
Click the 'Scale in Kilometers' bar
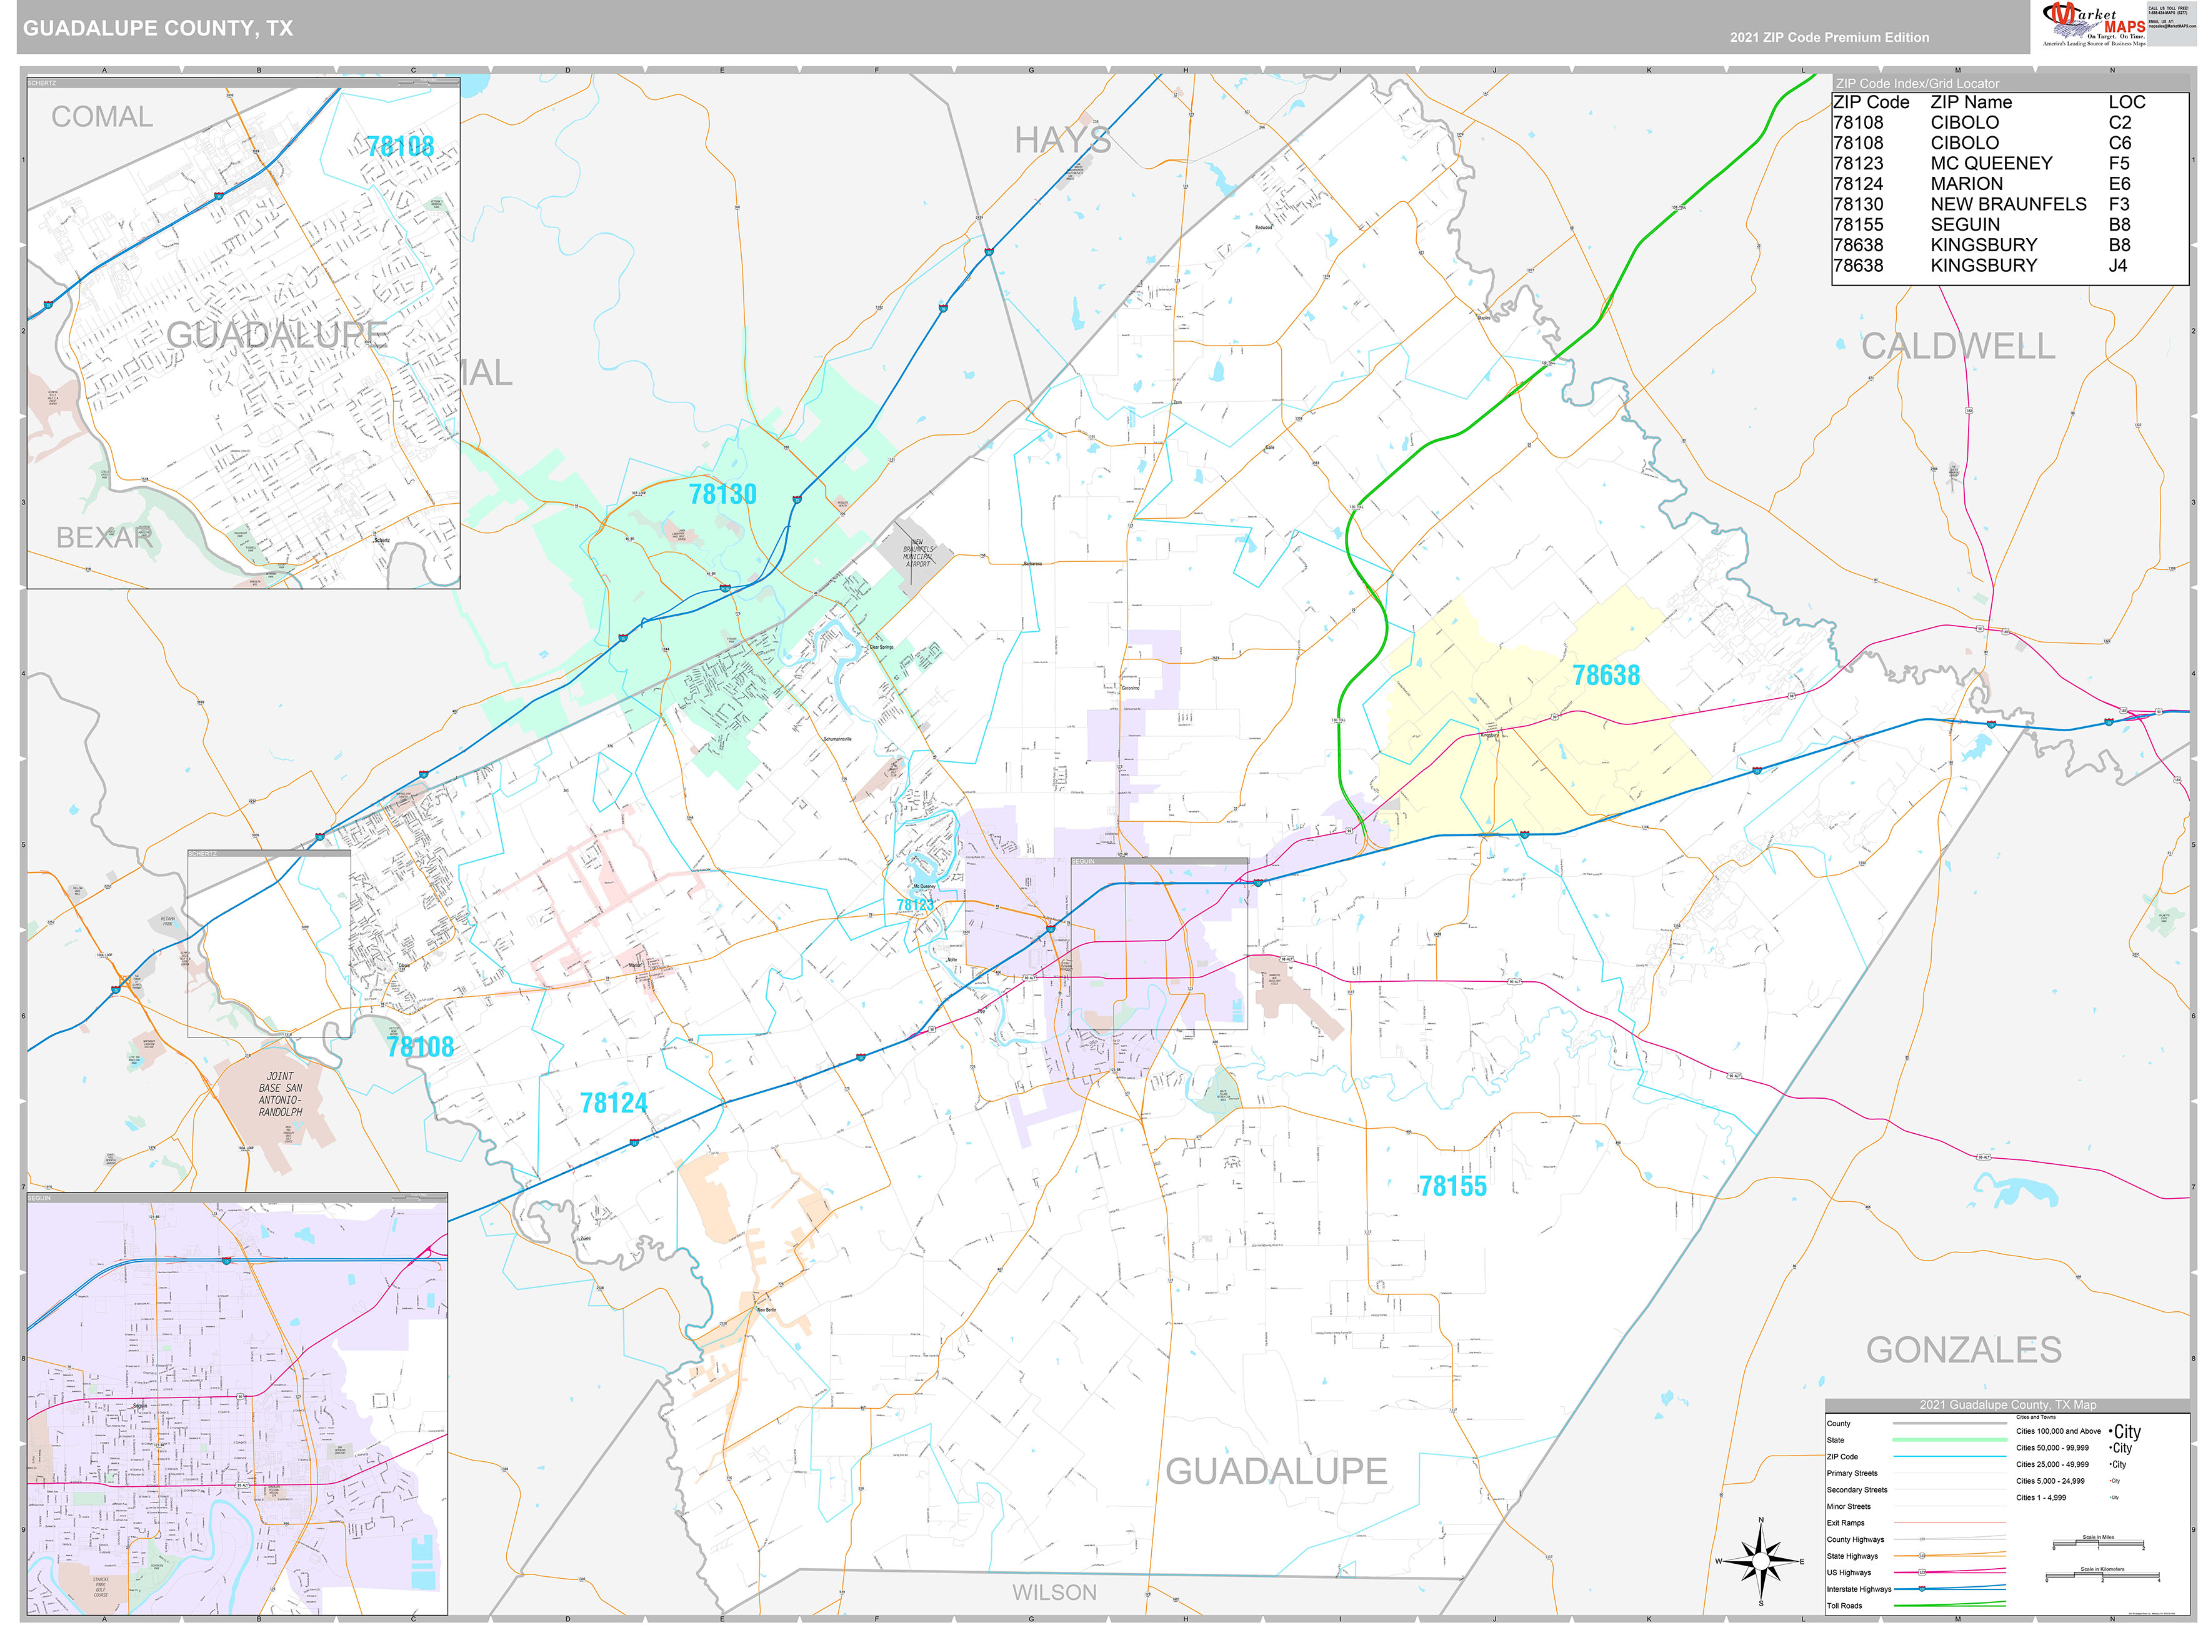point(2103,1575)
